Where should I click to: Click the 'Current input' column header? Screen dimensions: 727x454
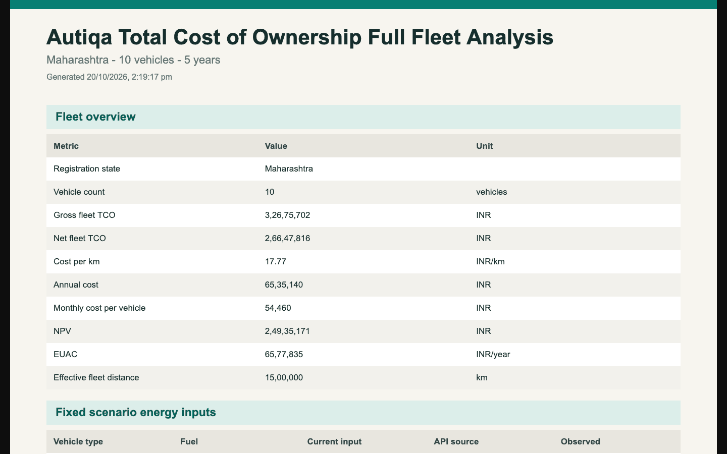334,441
